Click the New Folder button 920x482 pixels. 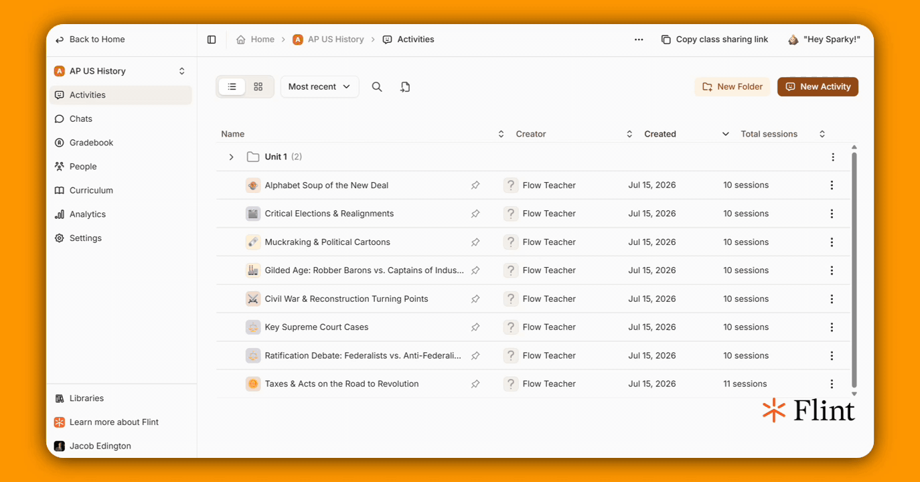pyautogui.click(x=733, y=87)
